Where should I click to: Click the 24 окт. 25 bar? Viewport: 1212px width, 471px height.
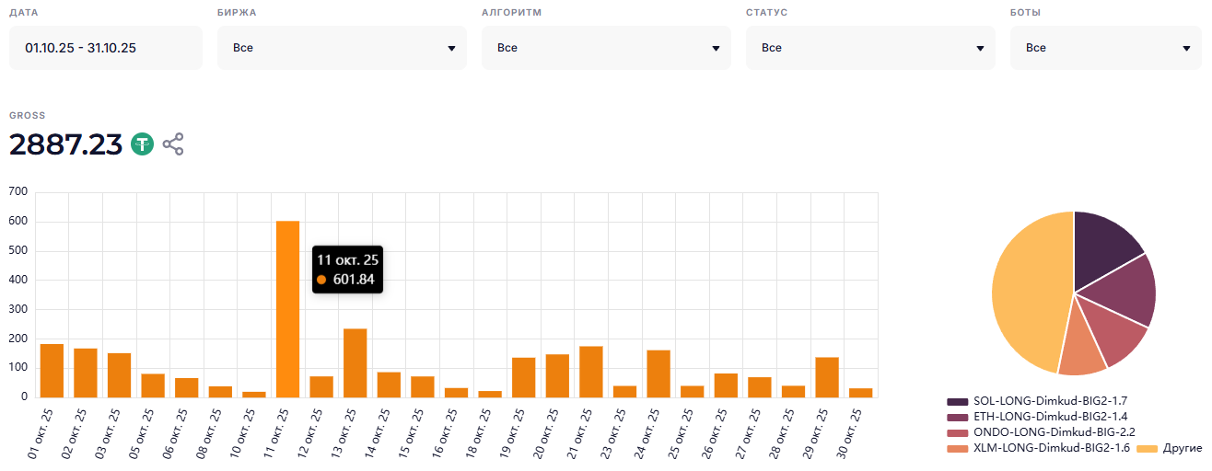click(x=658, y=373)
